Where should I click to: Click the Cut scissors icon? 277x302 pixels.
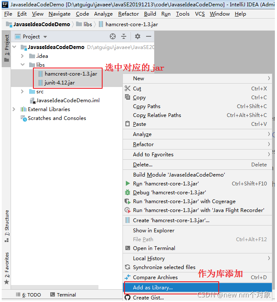tap(127, 88)
